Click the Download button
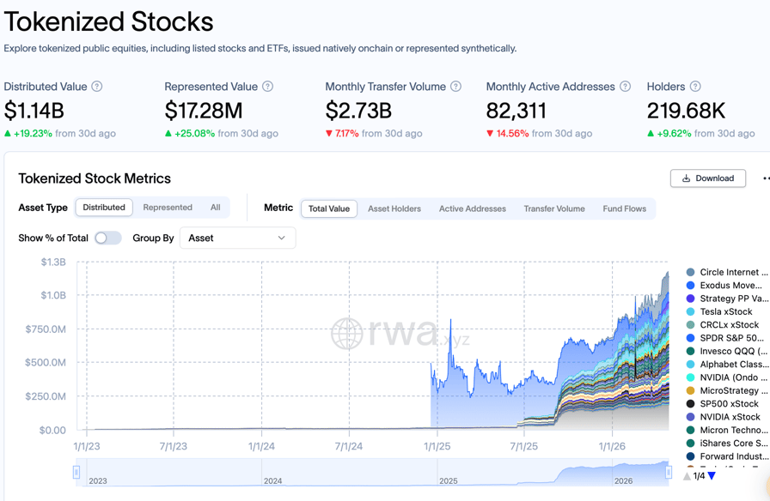 707,178
